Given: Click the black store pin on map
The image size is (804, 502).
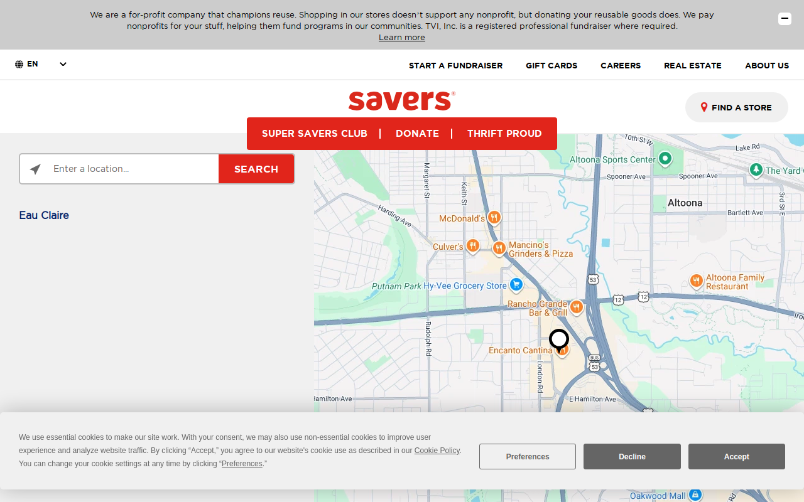Looking at the screenshot, I should pyautogui.click(x=559, y=339).
